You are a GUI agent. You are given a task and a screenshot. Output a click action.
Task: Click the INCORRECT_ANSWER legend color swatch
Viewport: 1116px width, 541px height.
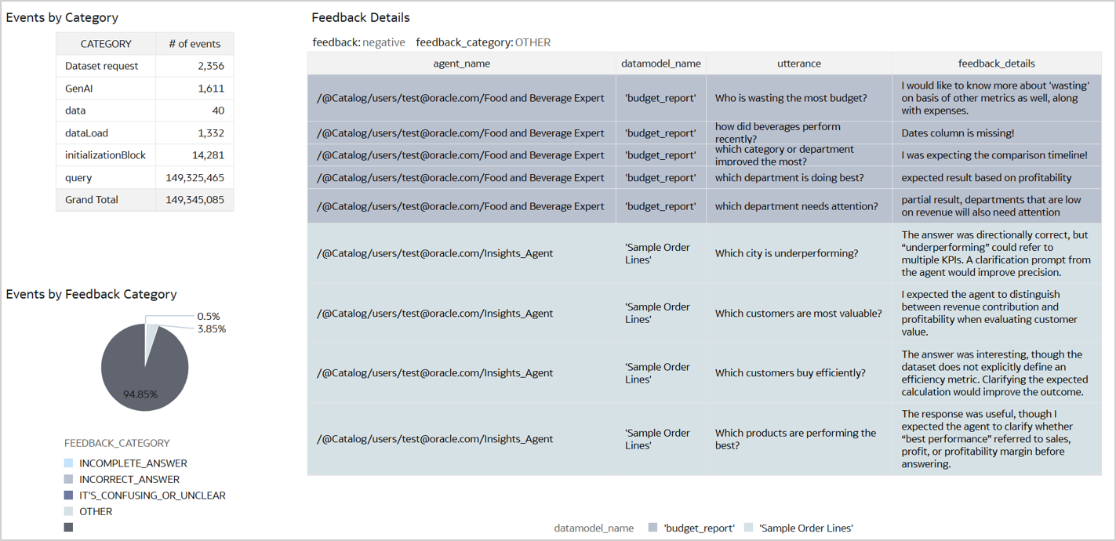pos(69,479)
